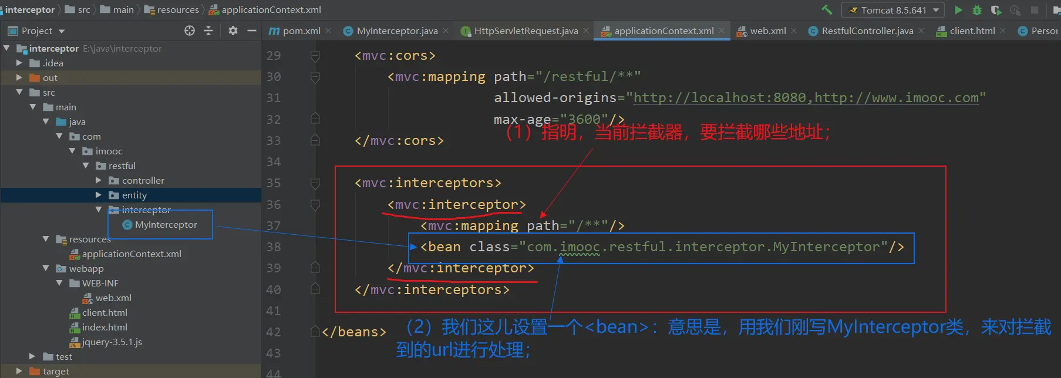Close the RestfulController.java tab

pos(921,31)
